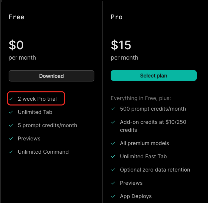The image size is (208, 203).
Task: Click the $0 price text
Action: (x=16, y=45)
